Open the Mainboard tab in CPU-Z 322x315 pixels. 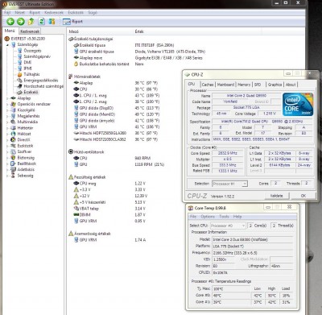click(x=225, y=85)
